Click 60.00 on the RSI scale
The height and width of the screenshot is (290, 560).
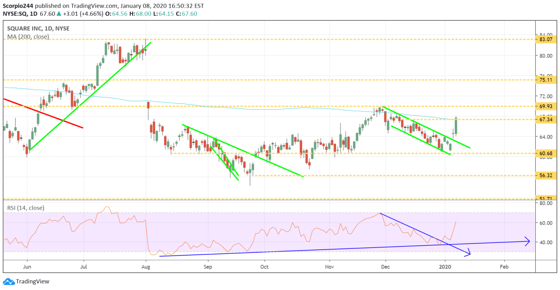click(x=545, y=223)
